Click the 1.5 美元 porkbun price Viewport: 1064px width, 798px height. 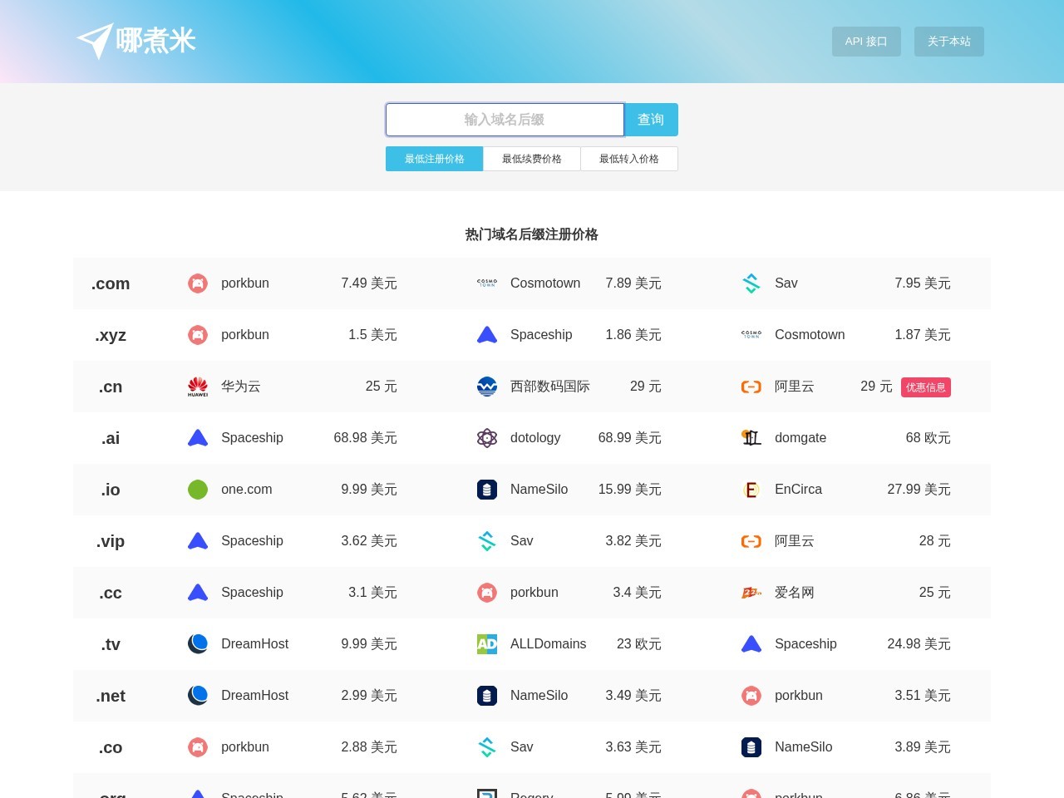pos(372,335)
